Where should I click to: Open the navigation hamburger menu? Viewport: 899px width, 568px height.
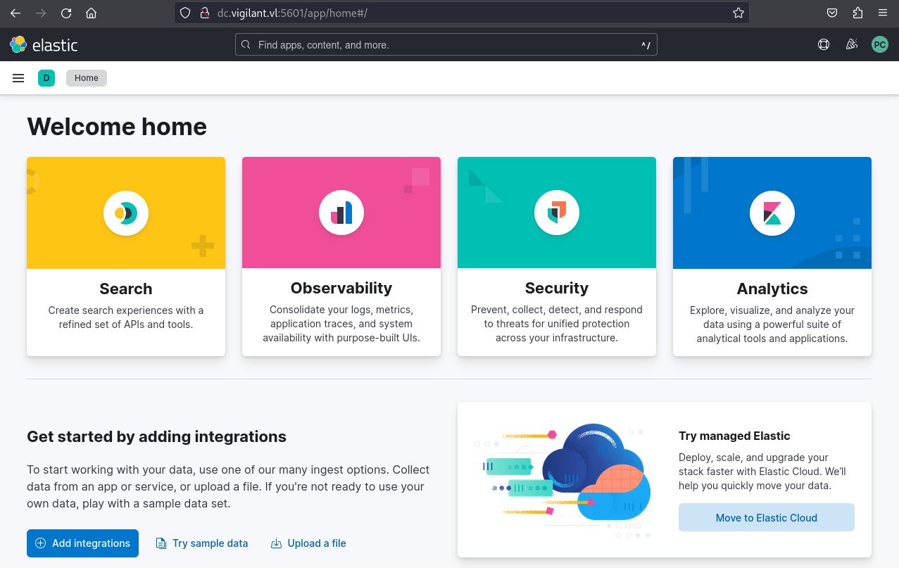[18, 78]
